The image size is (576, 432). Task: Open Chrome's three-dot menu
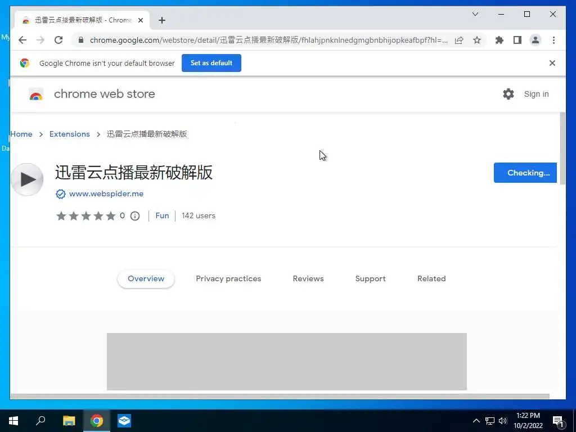coord(553,40)
